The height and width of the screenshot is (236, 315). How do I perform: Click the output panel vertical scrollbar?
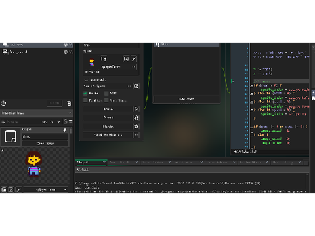[x=308, y=183]
